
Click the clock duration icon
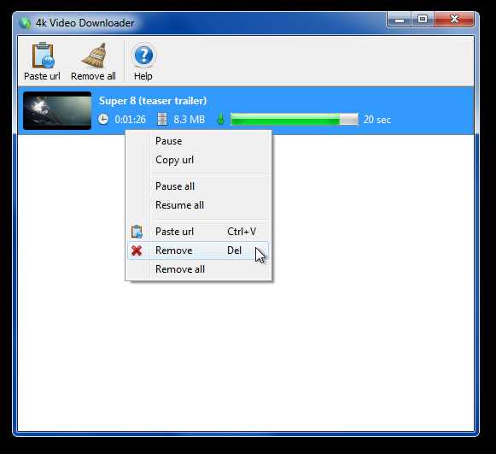pyautogui.click(x=103, y=120)
